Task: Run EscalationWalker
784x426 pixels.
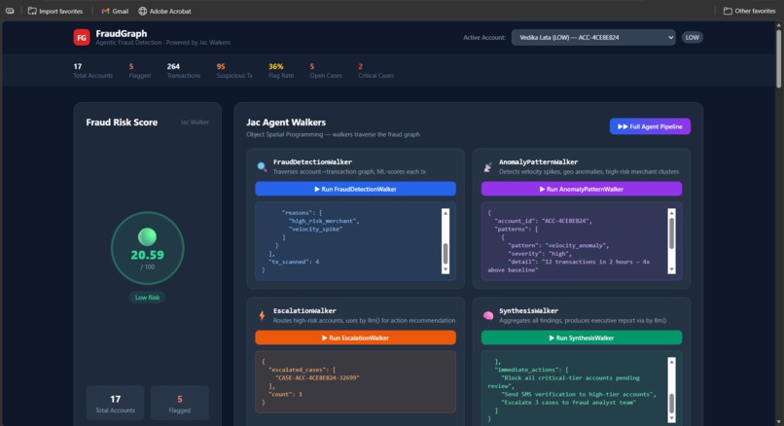Action: click(x=355, y=338)
